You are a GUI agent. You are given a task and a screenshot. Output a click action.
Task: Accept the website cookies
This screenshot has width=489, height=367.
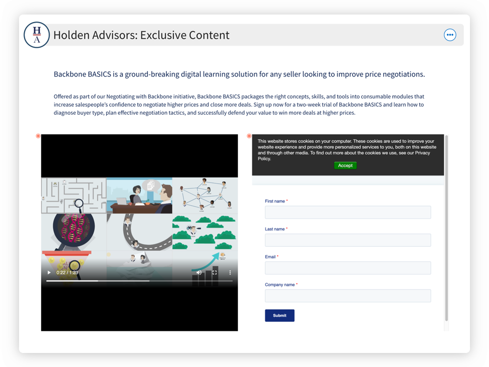click(345, 165)
